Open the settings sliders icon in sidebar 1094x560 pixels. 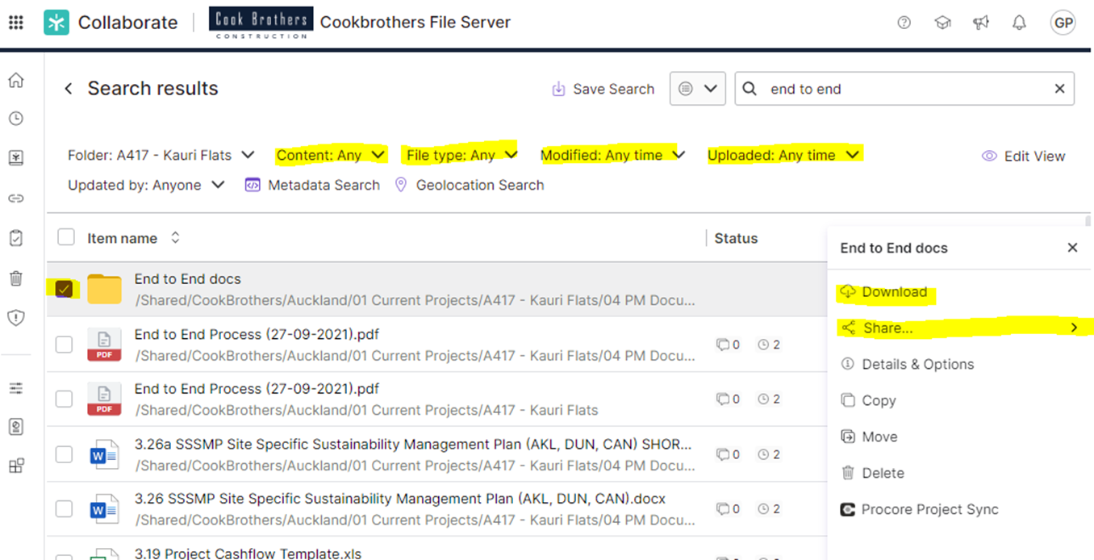coord(15,388)
